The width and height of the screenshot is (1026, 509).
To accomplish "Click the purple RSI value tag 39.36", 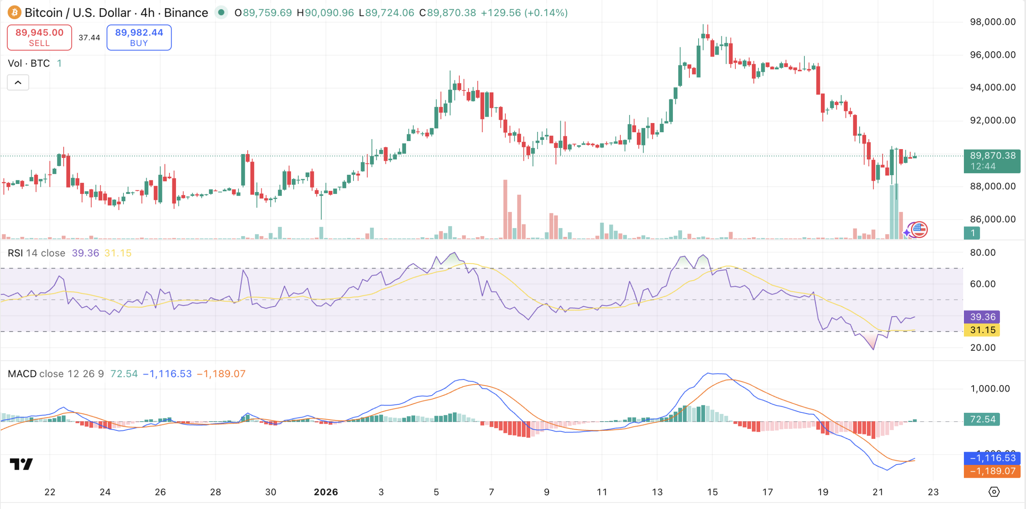I will point(982,317).
